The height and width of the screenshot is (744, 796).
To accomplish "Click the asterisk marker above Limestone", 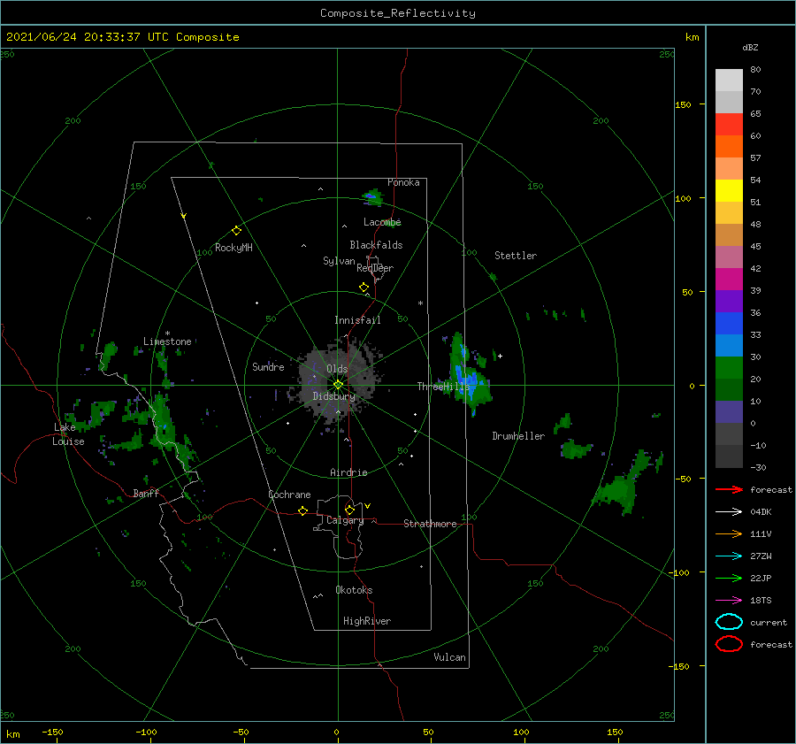I will coord(167,334).
